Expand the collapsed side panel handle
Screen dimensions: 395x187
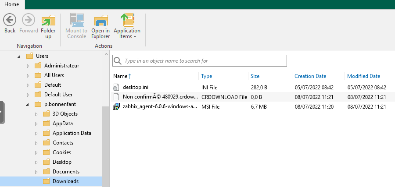coord(2,112)
